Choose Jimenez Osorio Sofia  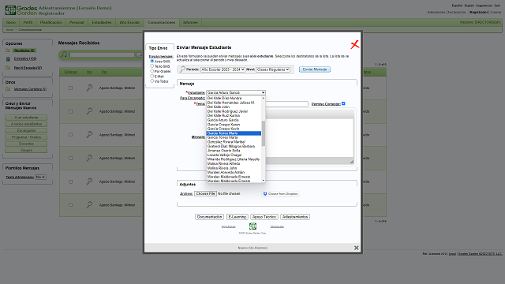click(x=224, y=151)
